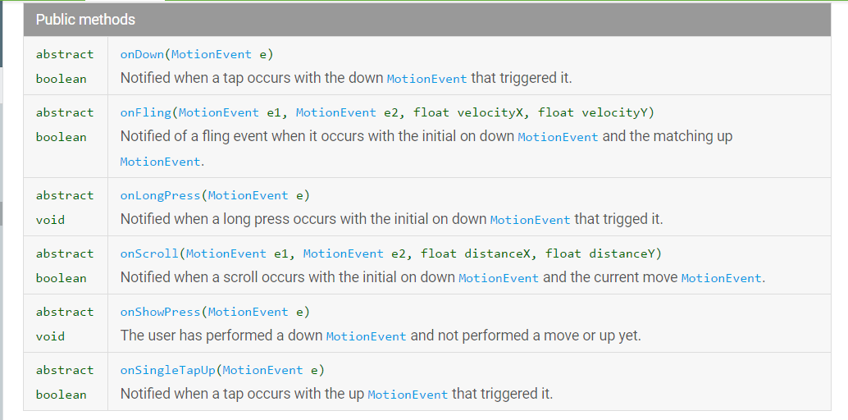
Task: Click the e1 MotionEvent type in onScroll
Action: (x=226, y=253)
